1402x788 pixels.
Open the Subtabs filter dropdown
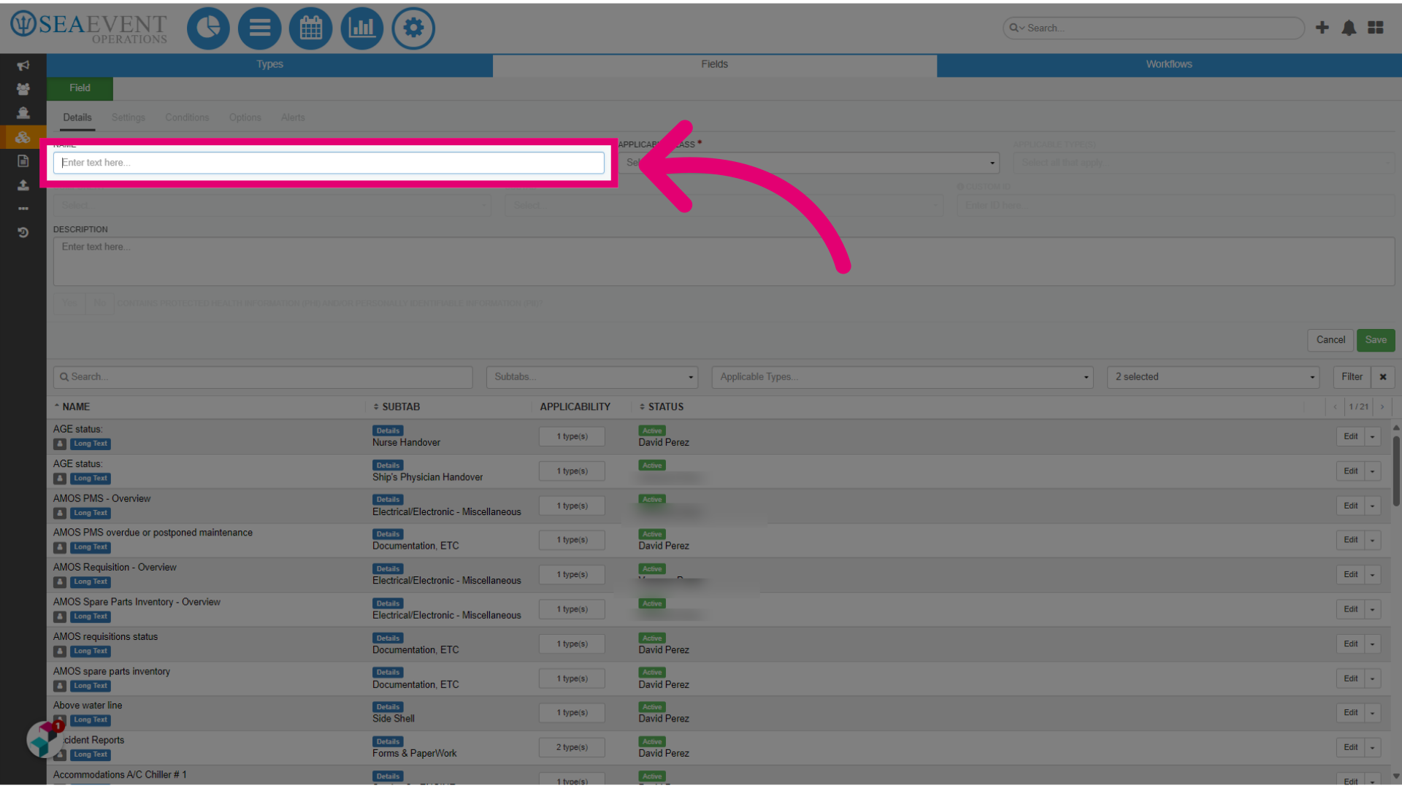pos(592,377)
